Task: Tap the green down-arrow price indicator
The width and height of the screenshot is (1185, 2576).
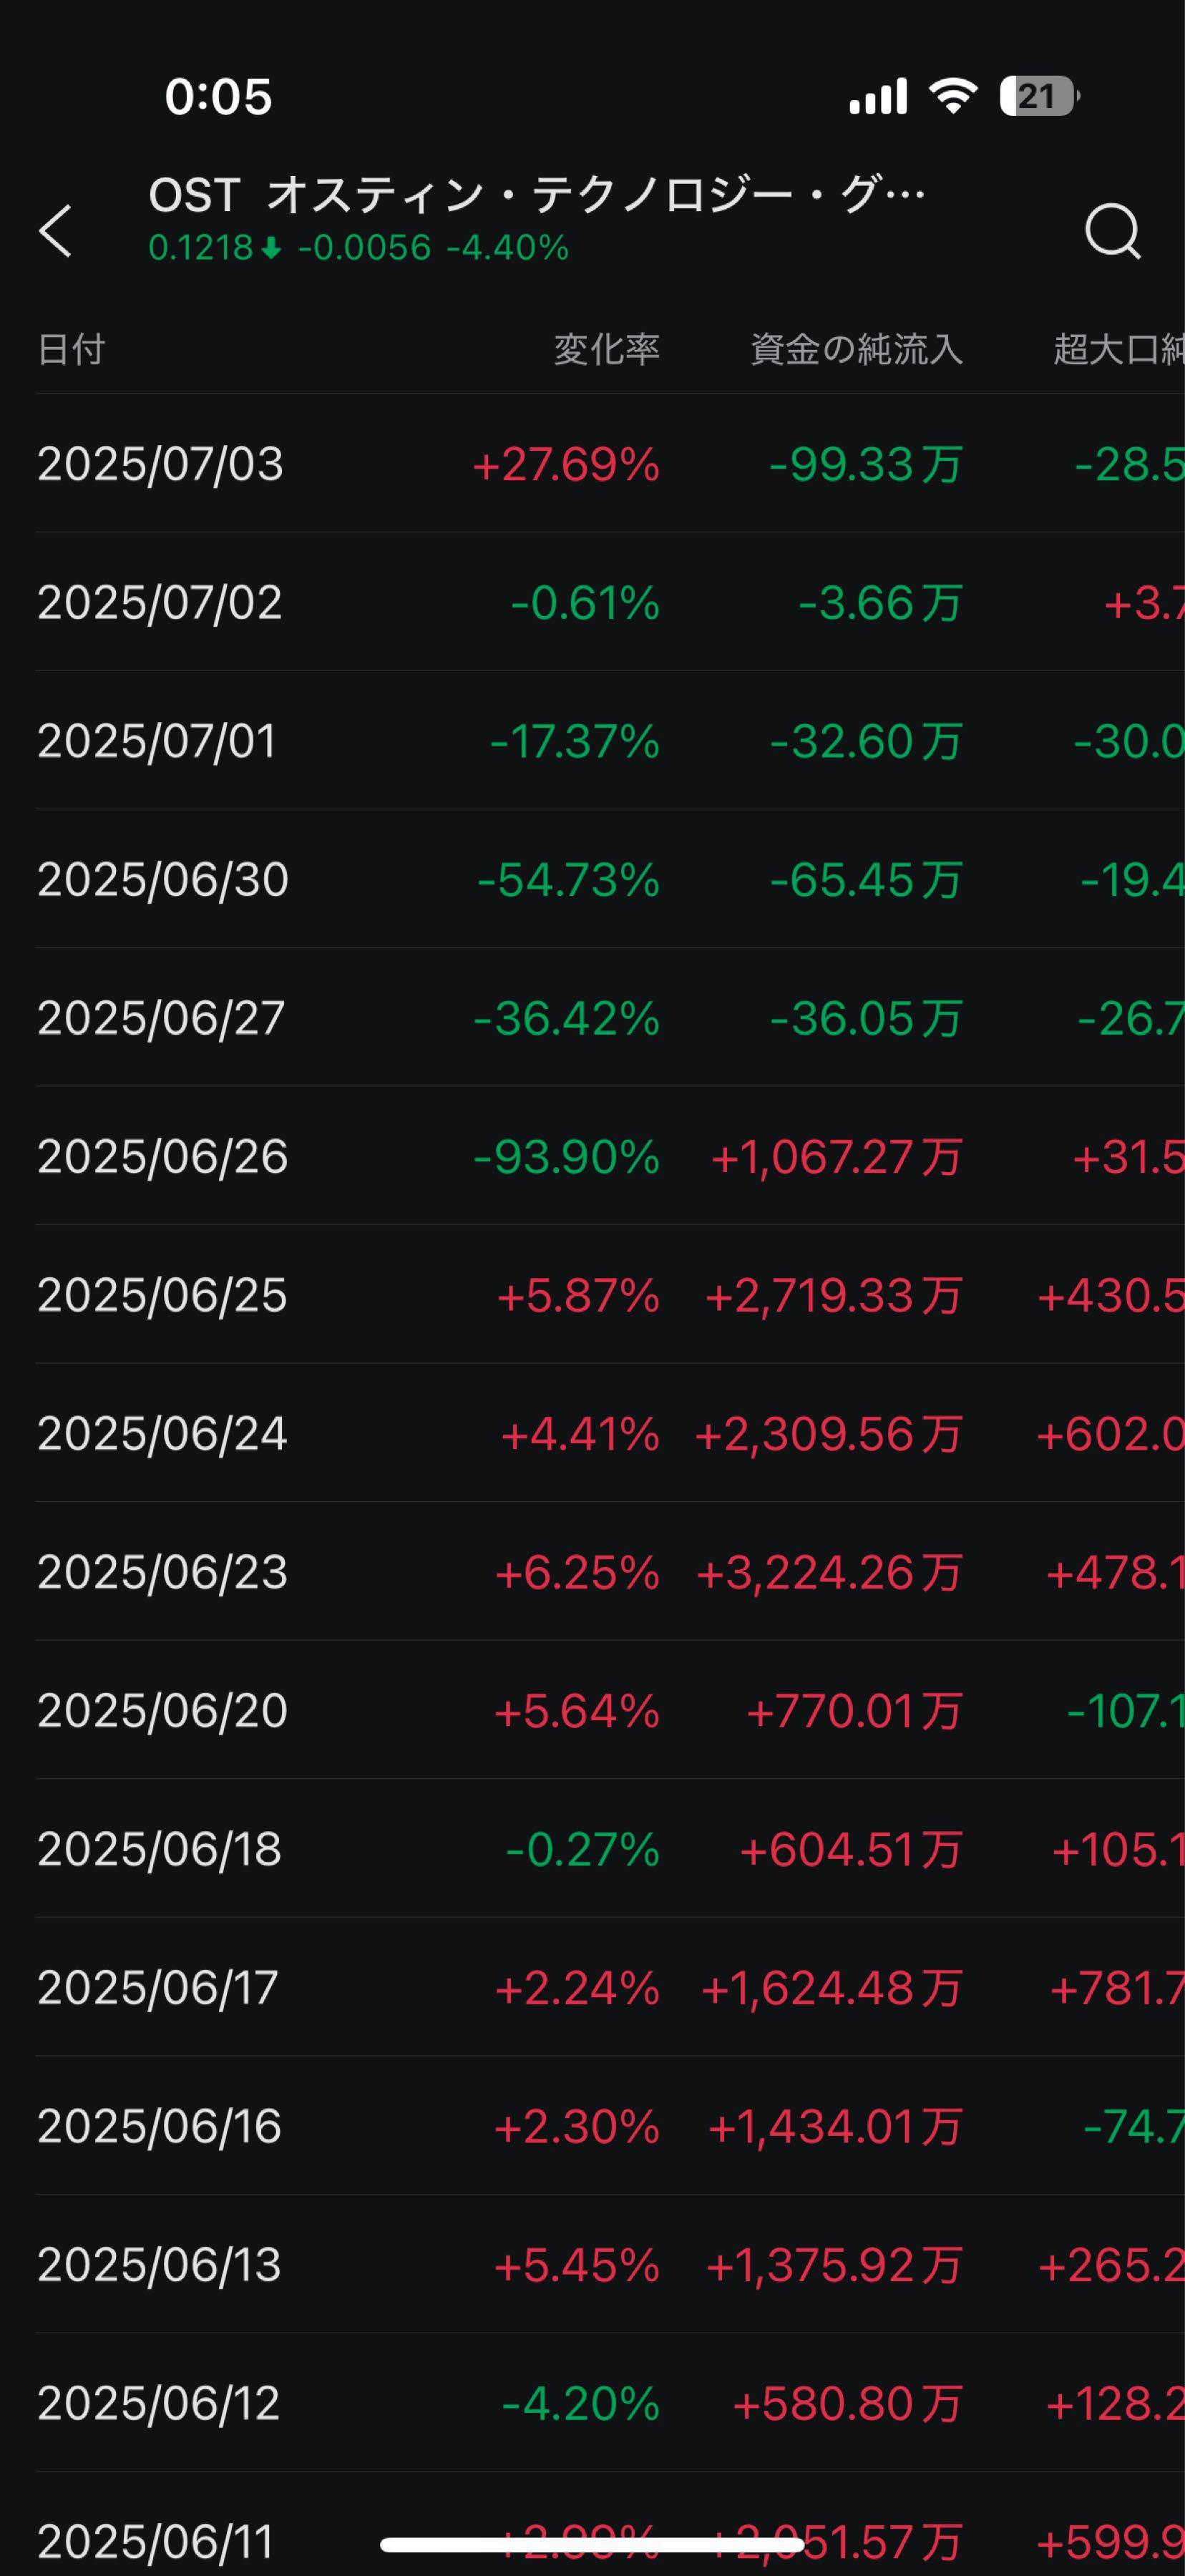Action: tap(270, 248)
